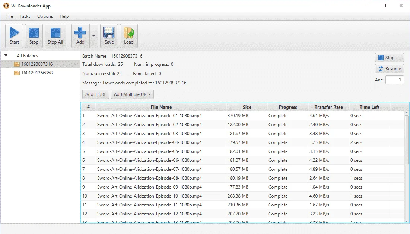Select Sword-Art-Online-Alicization-Episode-06-1080p.mp4 row
The image size is (410, 234).
click(243, 160)
